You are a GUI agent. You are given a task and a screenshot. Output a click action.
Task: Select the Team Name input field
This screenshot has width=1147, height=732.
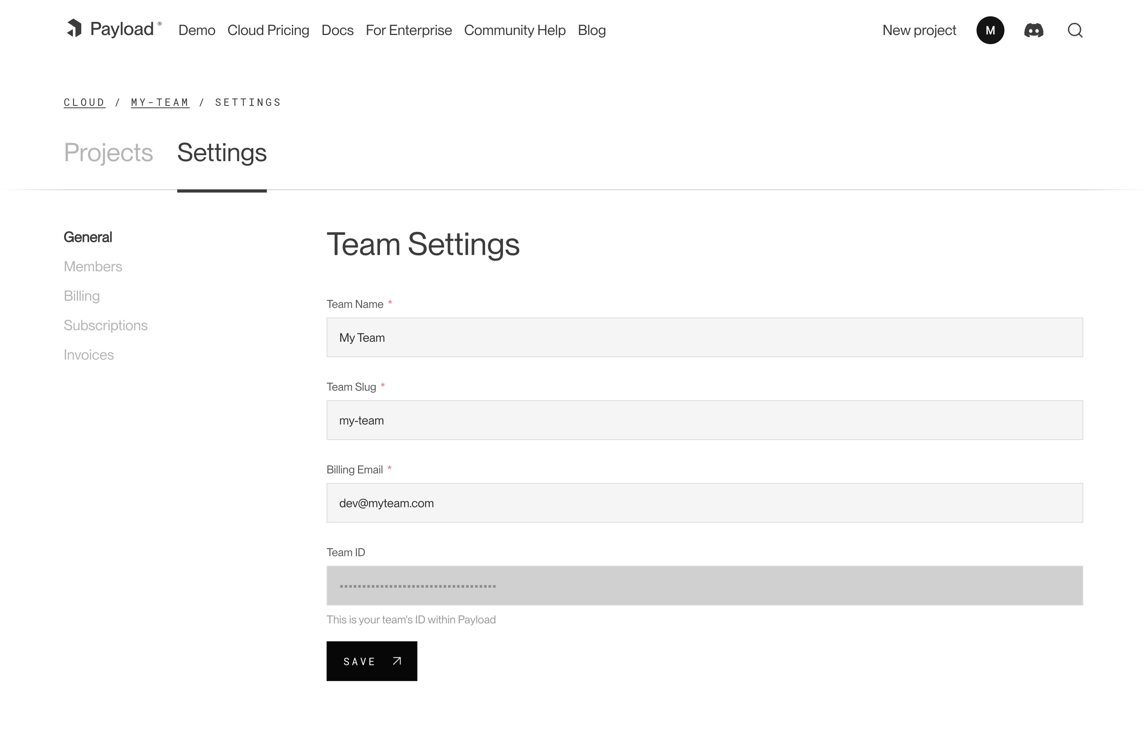tap(705, 337)
